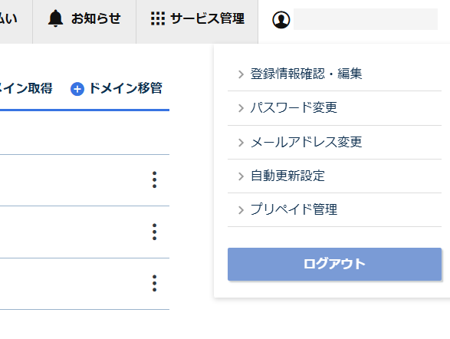Click the ログアウト button
This screenshot has height=339, width=450.
pyautogui.click(x=334, y=264)
